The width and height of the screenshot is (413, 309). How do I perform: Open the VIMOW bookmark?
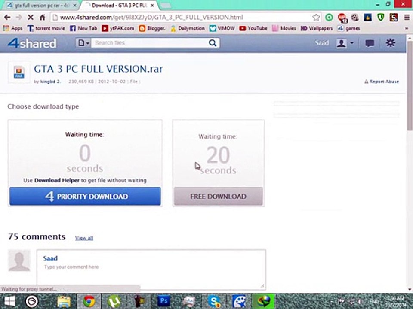pyautogui.click(x=222, y=28)
